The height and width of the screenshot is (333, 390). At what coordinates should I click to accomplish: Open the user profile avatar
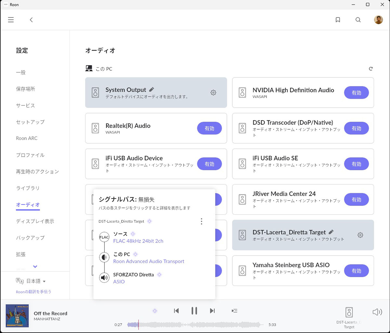coord(378,20)
